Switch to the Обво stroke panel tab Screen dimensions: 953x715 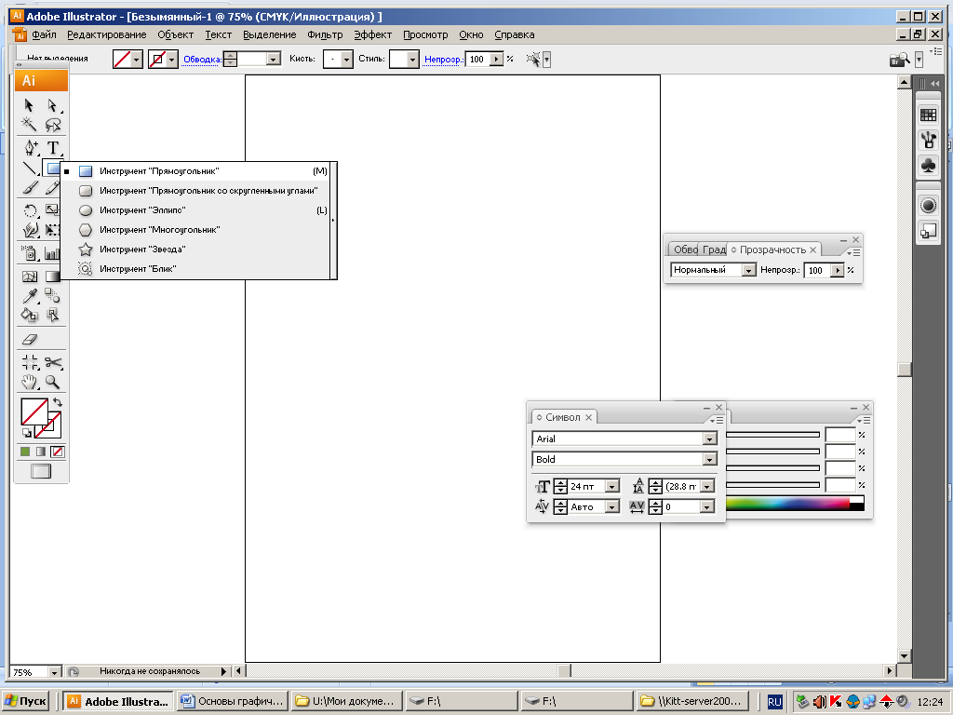click(x=685, y=250)
